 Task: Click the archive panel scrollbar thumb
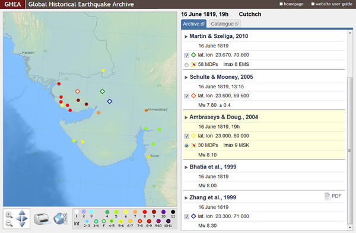point(350,150)
